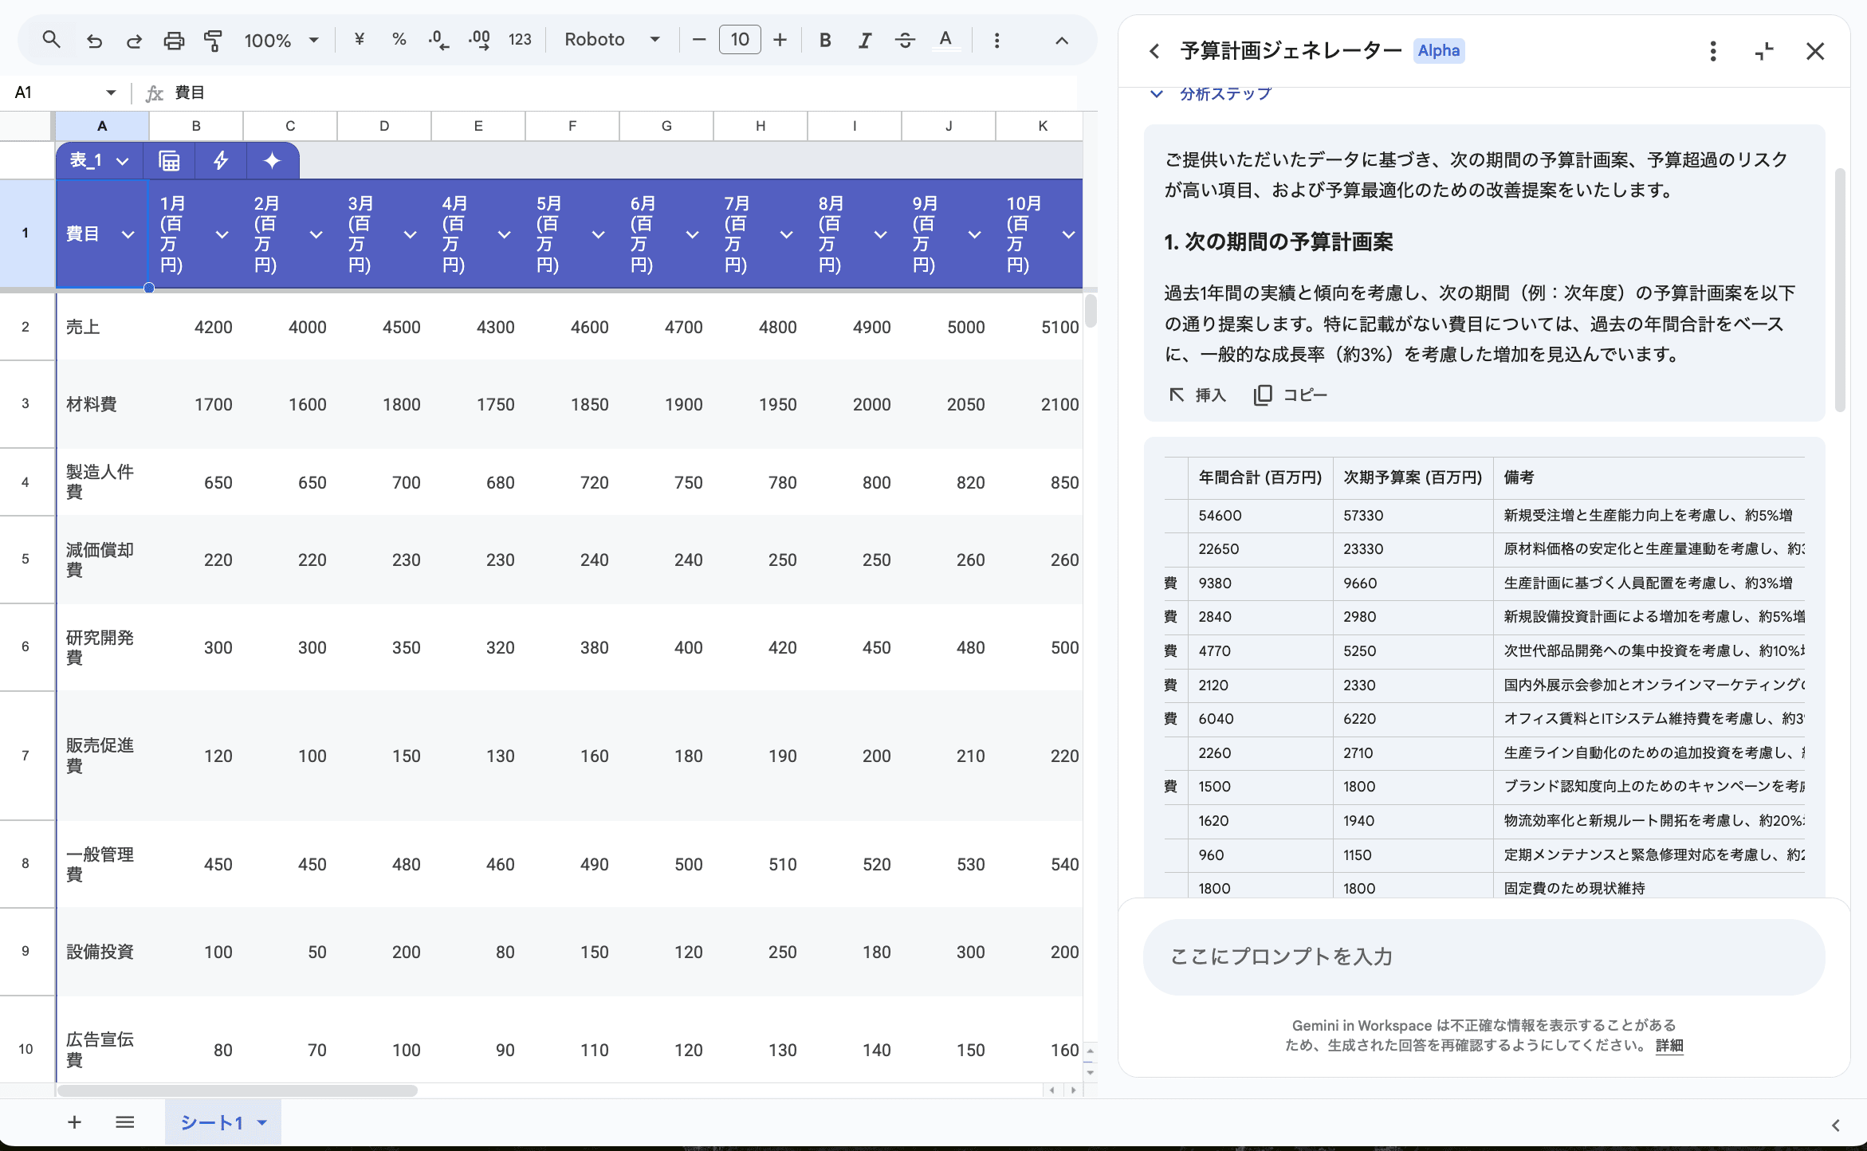1867x1151 pixels.
Task: Click the search magnifier toolbar icon
Action: click(x=51, y=39)
